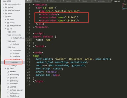
Task: Click the src open-folder icon
Action: click(x=8, y=29)
